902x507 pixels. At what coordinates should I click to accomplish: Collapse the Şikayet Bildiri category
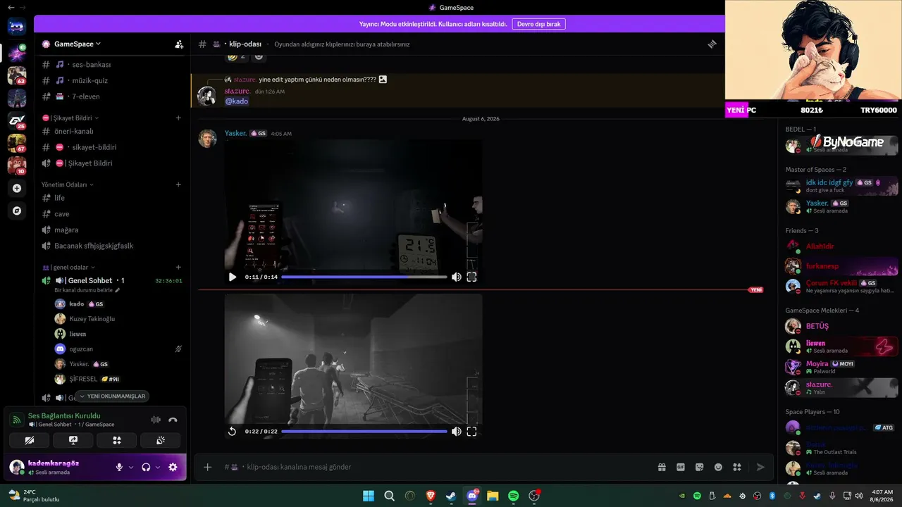(x=70, y=118)
